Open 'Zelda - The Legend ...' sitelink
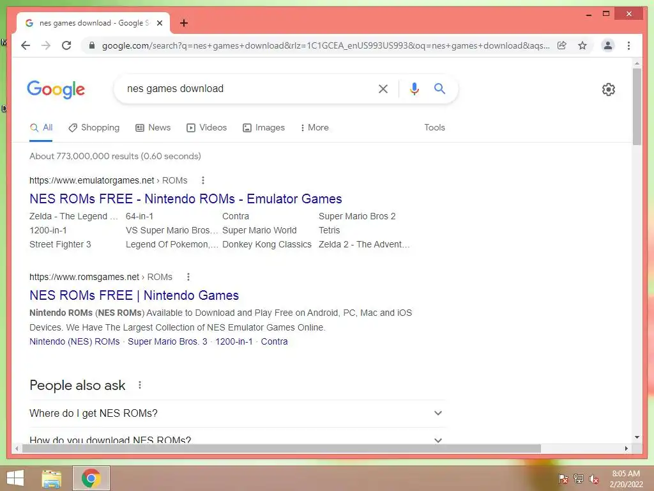Image resolution: width=654 pixels, height=491 pixels. click(x=73, y=216)
